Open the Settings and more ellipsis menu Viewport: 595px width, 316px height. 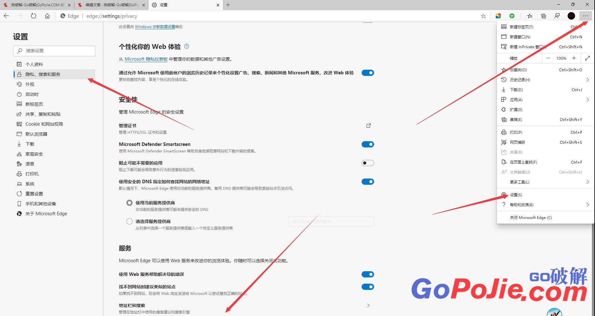click(x=586, y=16)
